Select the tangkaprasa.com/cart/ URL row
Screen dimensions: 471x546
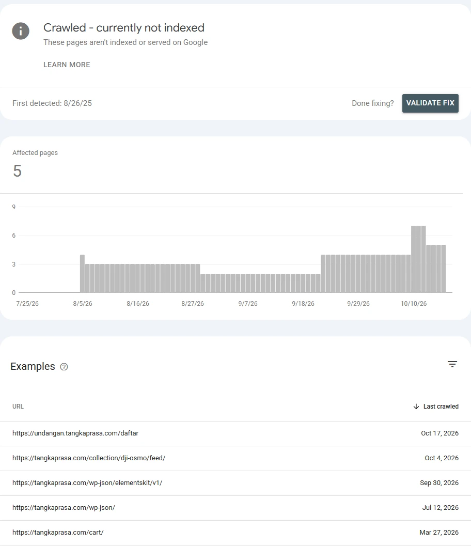[x=235, y=533]
